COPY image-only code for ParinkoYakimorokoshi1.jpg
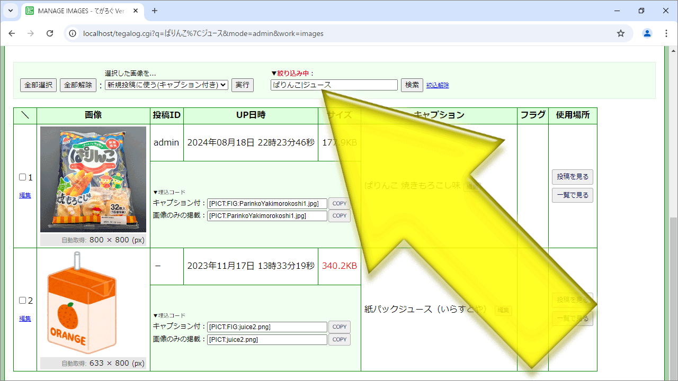The image size is (678, 381). [340, 216]
